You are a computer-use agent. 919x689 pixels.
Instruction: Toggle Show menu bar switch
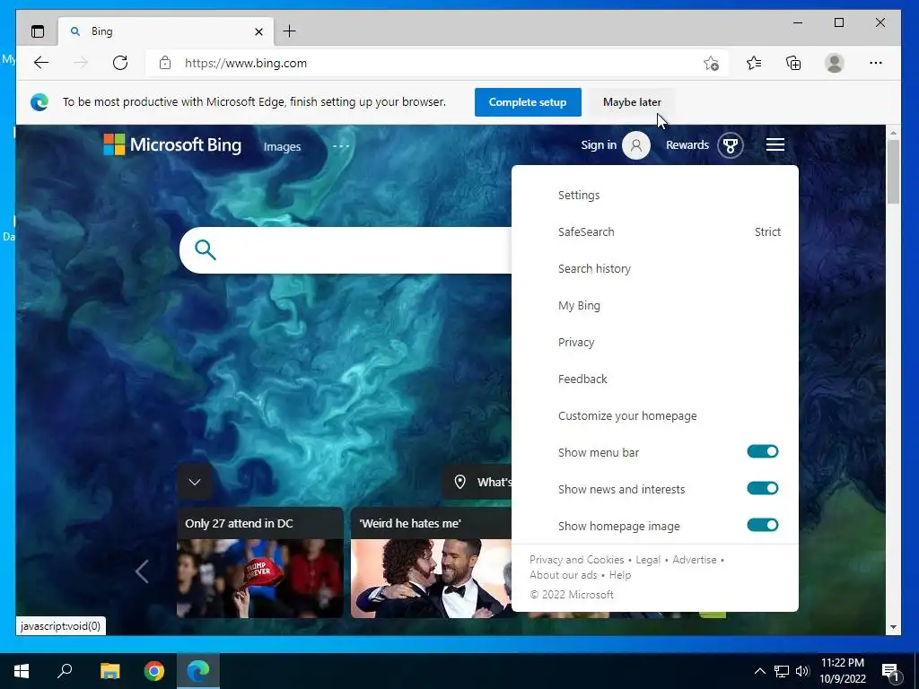763,451
